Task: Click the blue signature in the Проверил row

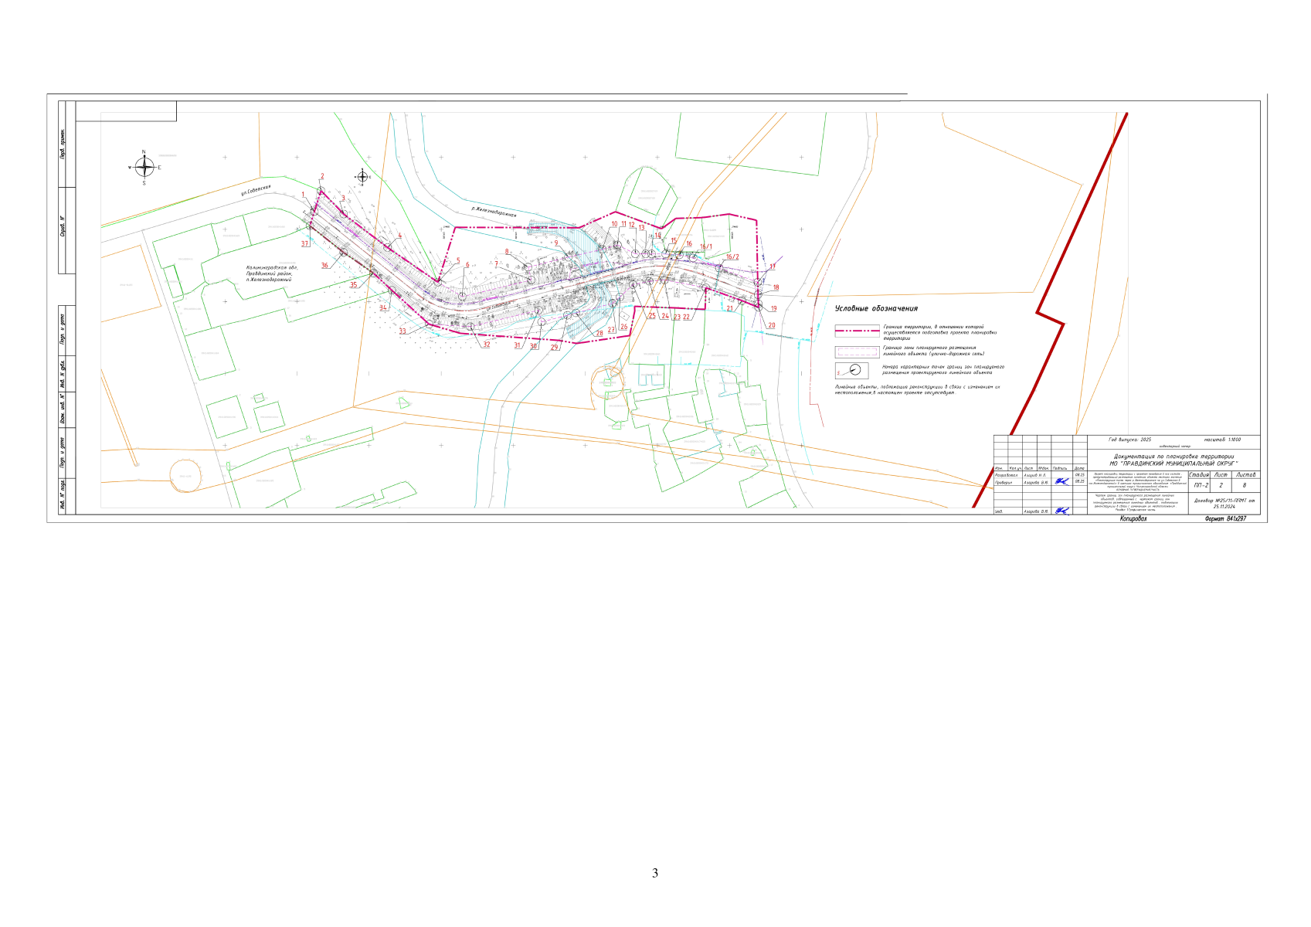Action: pos(1062,482)
